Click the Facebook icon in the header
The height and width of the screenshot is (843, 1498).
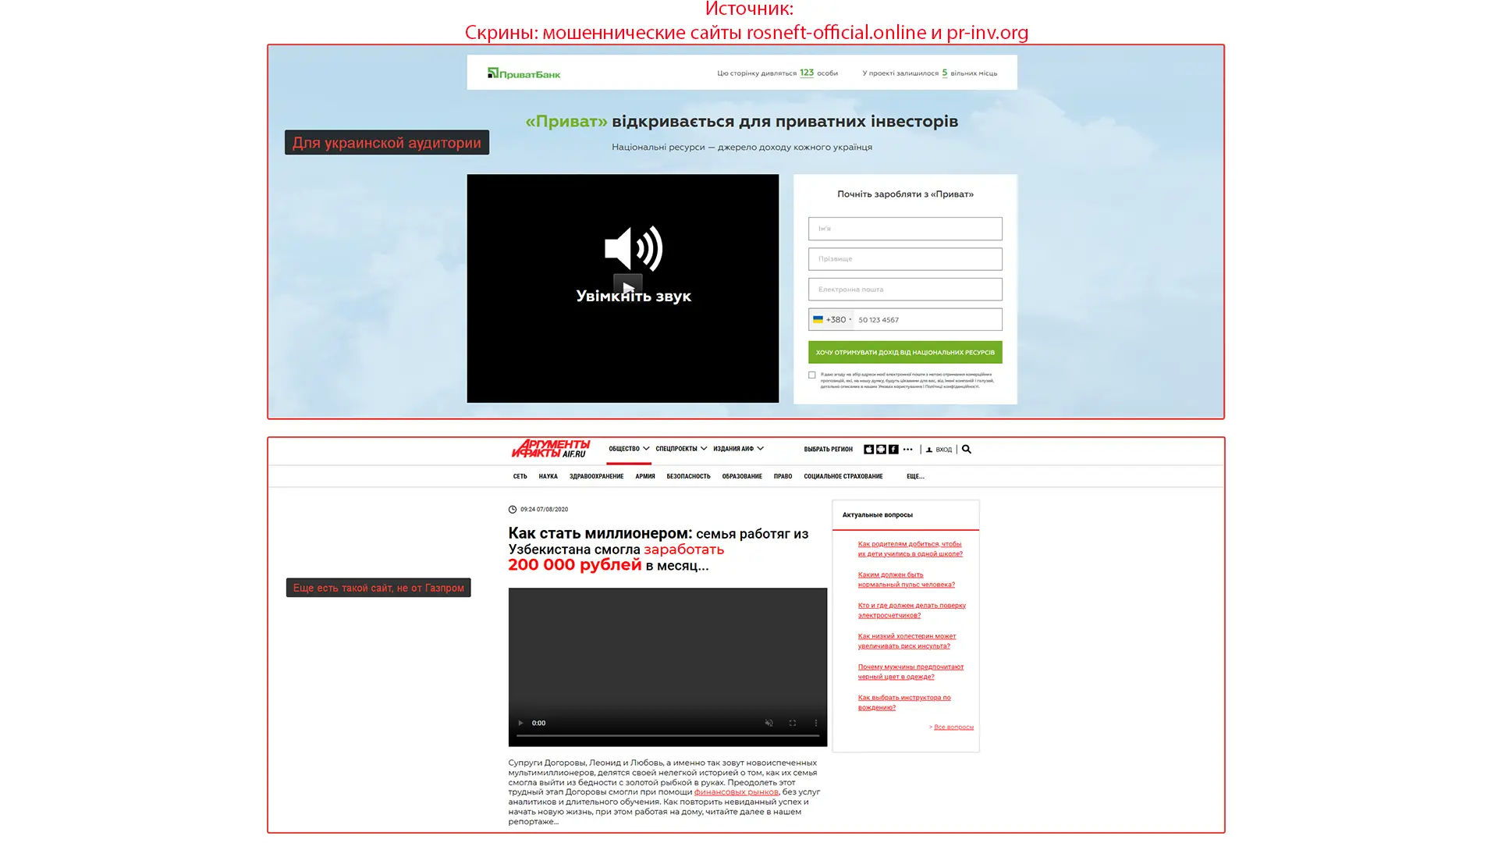(x=893, y=450)
